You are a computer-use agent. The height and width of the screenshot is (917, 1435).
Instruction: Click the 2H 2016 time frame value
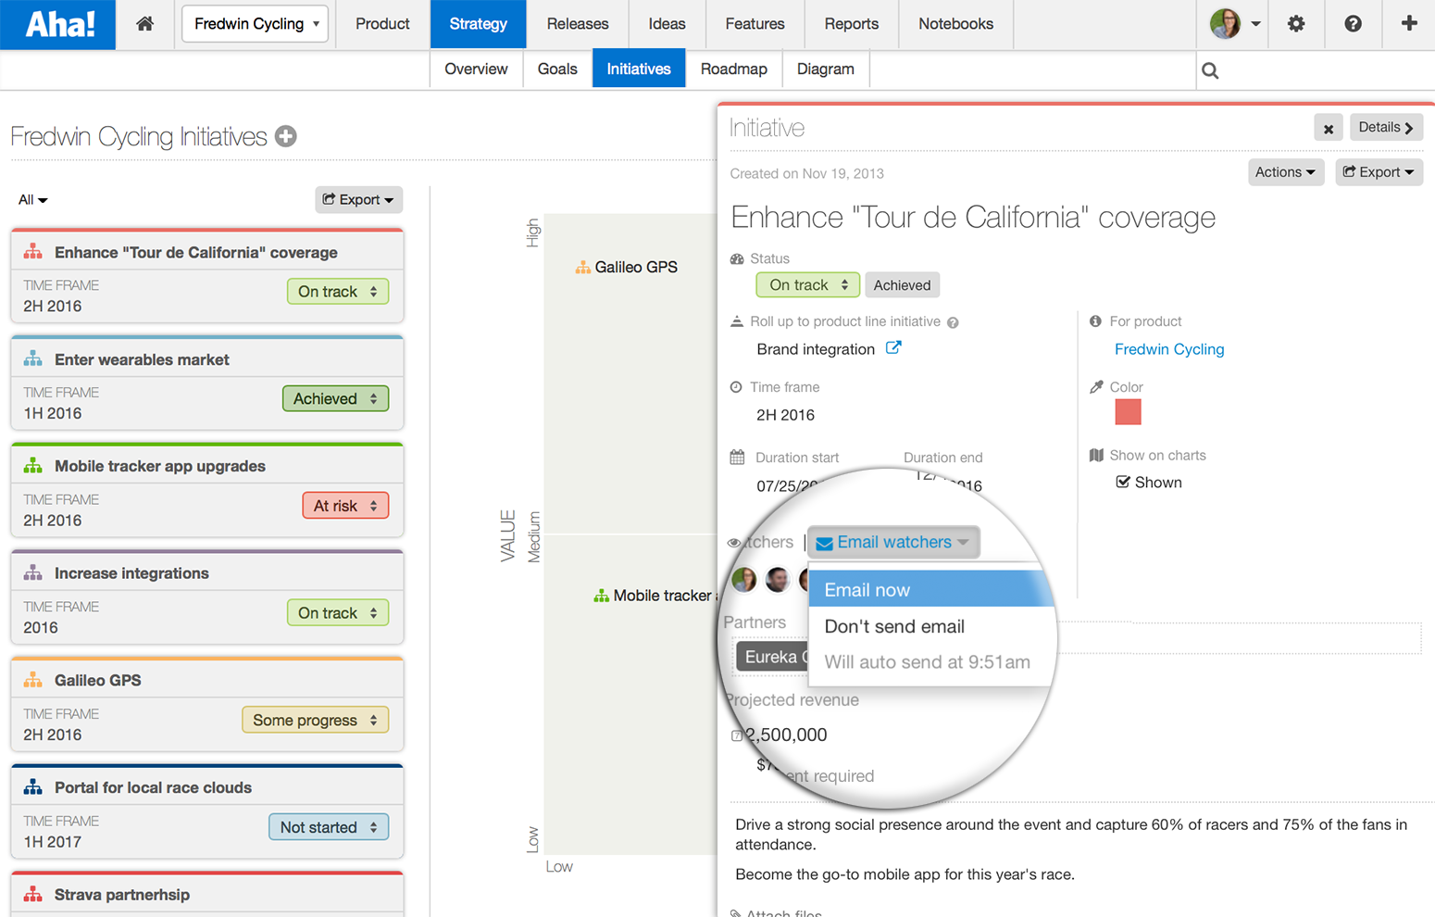[785, 415]
